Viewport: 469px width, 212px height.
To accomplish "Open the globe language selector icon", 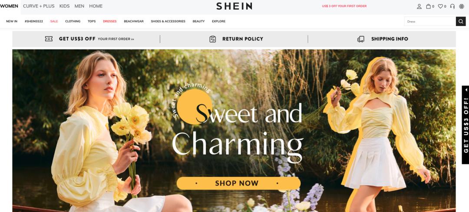I will click(x=462, y=6).
